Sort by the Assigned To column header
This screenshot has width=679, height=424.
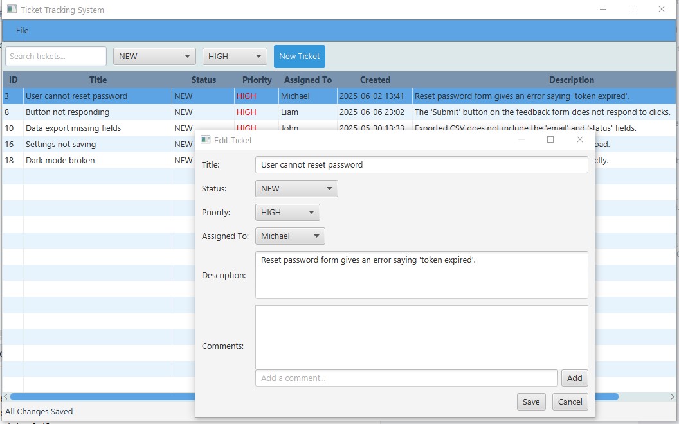[308, 80]
